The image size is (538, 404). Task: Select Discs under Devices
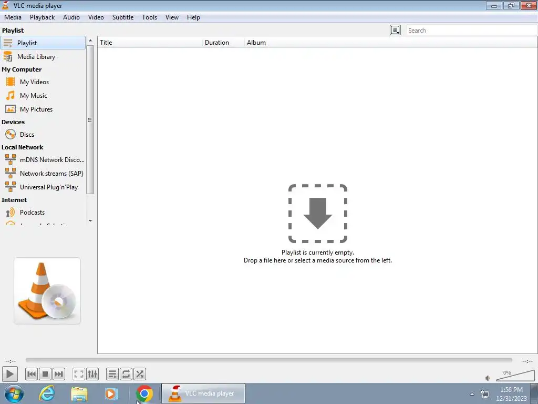[43, 135]
